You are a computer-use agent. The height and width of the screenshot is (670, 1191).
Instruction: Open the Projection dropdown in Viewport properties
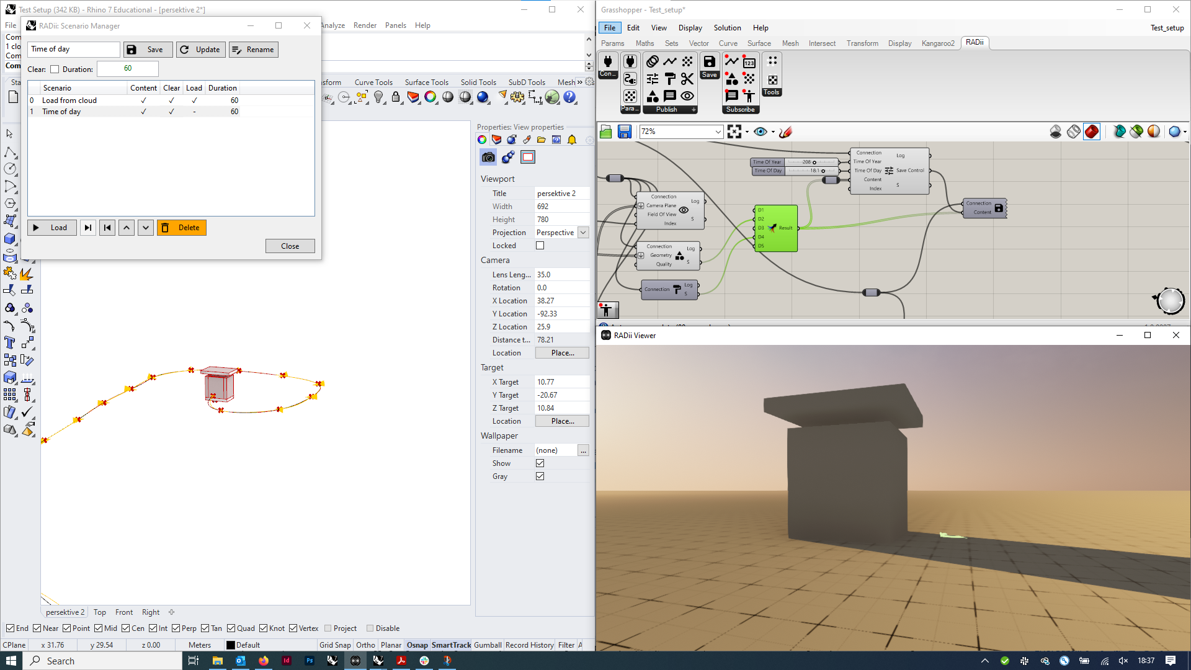[583, 233]
